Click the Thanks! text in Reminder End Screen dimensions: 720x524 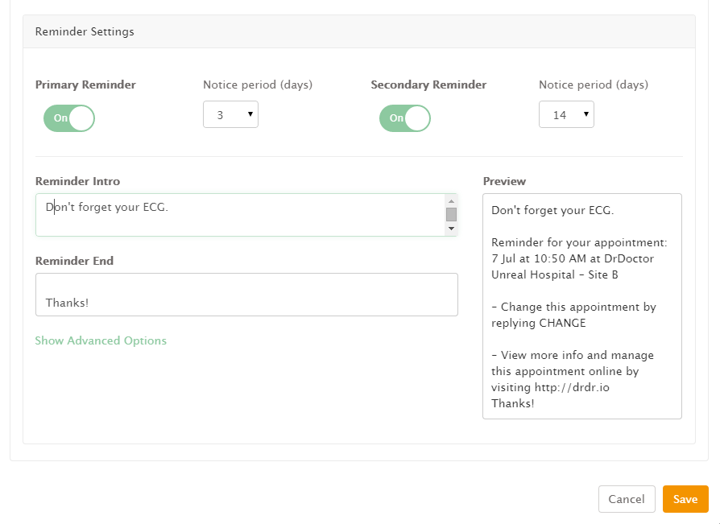point(67,303)
